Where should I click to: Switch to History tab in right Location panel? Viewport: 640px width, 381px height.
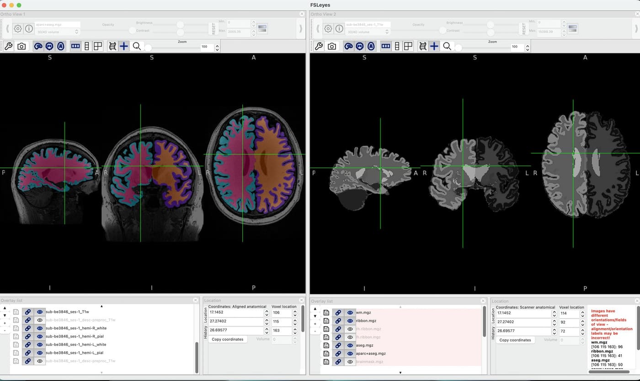[493, 333]
